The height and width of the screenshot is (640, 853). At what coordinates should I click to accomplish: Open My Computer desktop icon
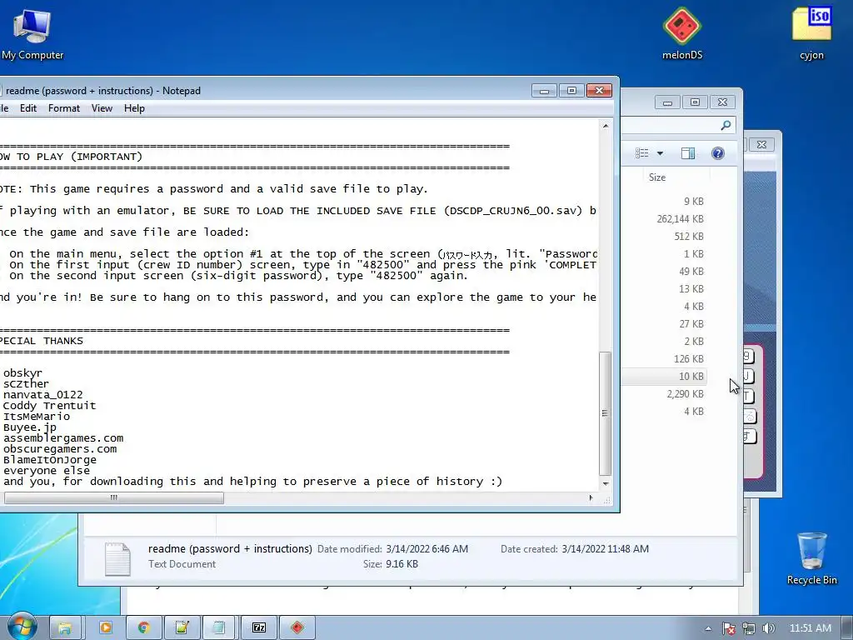pyautogui.click(x=32, y=32)
